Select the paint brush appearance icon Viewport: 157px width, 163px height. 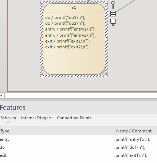pyautogui.click(x=113, y=22)
